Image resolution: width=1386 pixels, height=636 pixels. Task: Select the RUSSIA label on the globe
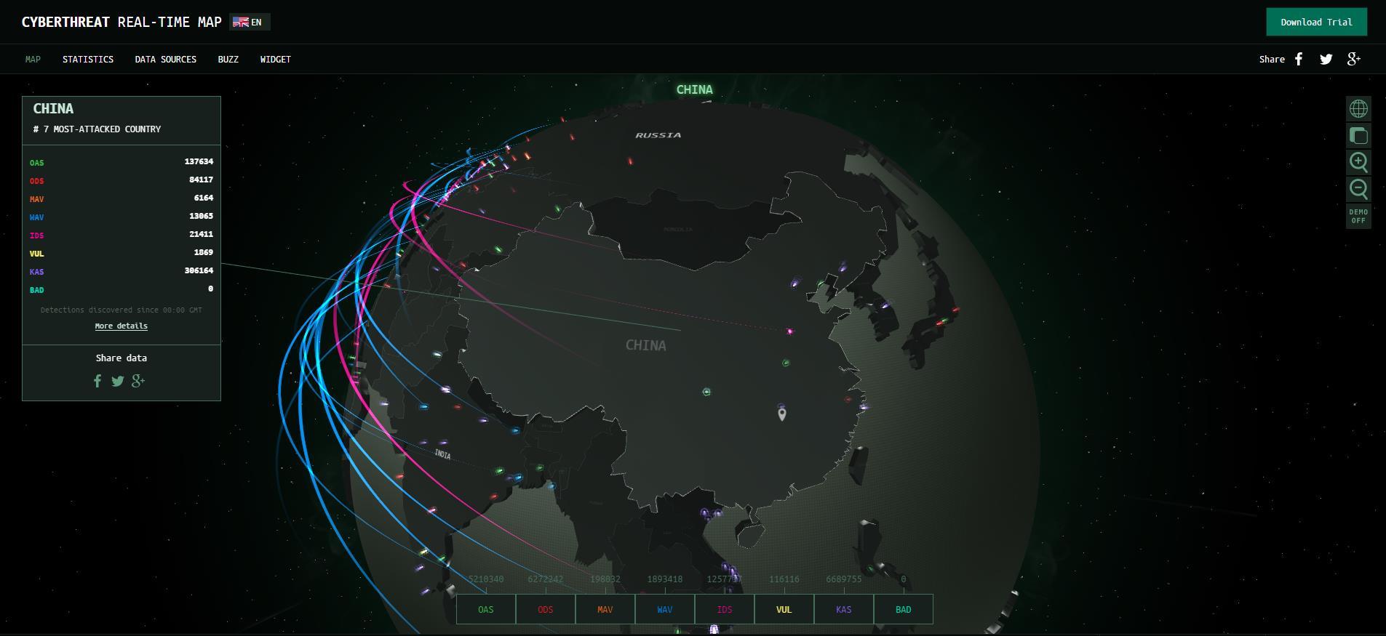(658, 135)
